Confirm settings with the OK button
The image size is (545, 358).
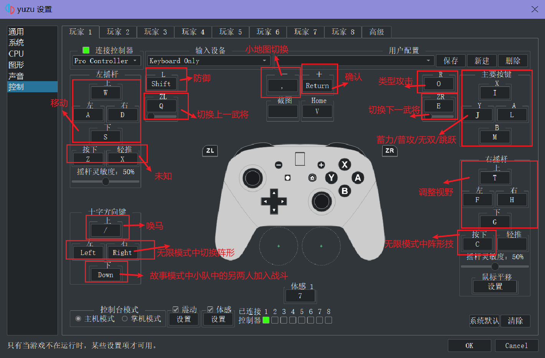(469, 346)
